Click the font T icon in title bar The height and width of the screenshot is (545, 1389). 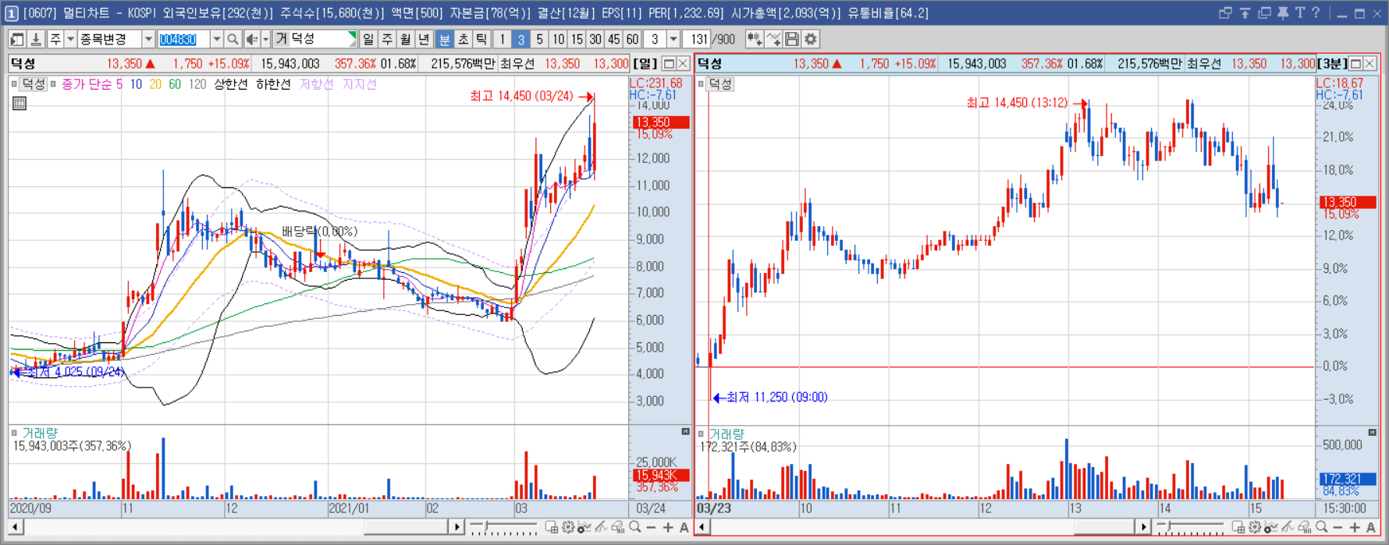[1299, 12]
